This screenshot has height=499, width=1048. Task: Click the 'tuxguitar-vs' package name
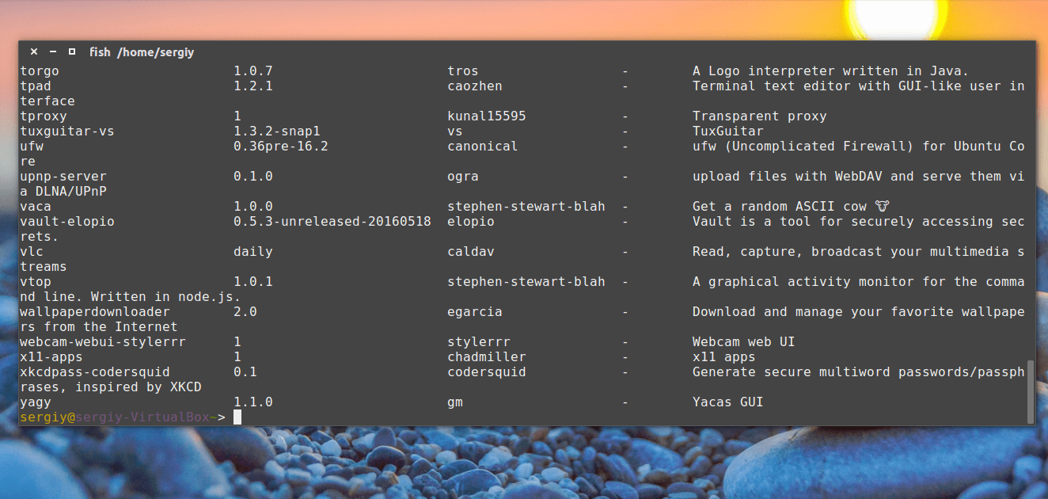click(x=67, y=131)
